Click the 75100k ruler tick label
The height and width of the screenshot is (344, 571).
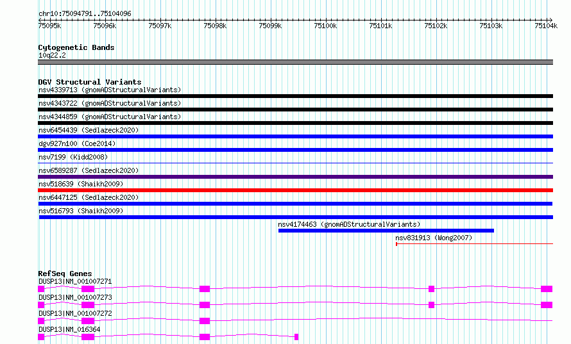click(x=325, y=26)
